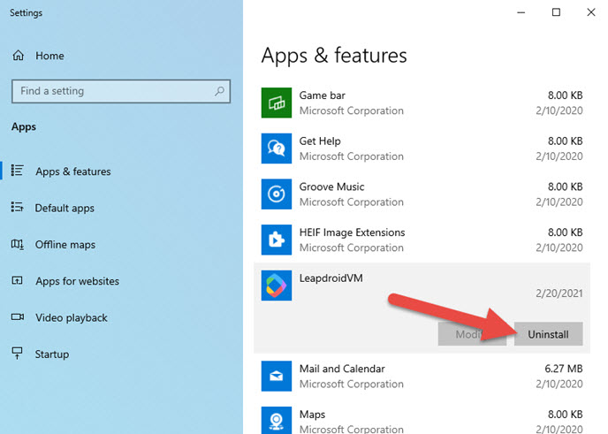
Task: Click the Get Help app icon
Action: tap(277, 148)
